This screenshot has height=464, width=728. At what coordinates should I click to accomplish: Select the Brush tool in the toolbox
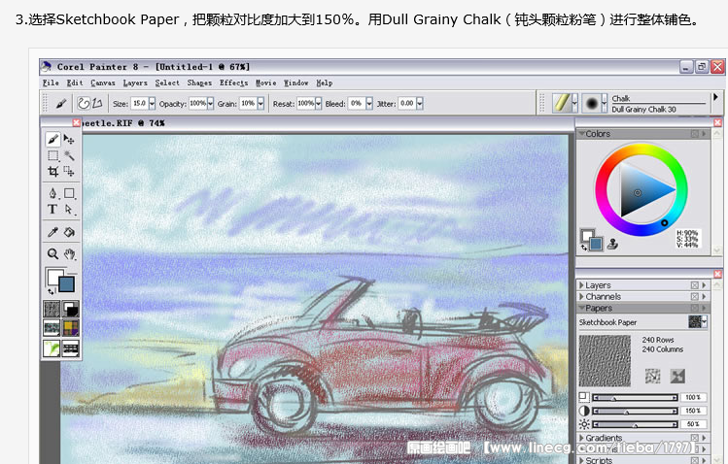point(52,139)
